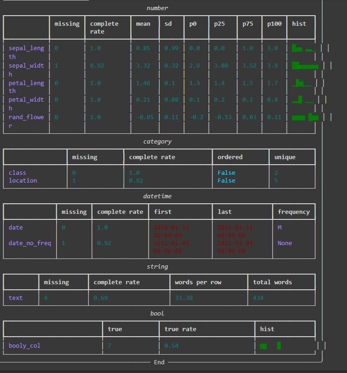Click the sepal_length histogram
The width and height of the screenshot is (347, 373).
(x=304, y=48)
